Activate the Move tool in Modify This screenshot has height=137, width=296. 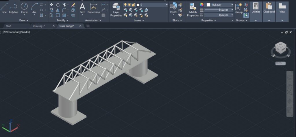pos(51,5)
